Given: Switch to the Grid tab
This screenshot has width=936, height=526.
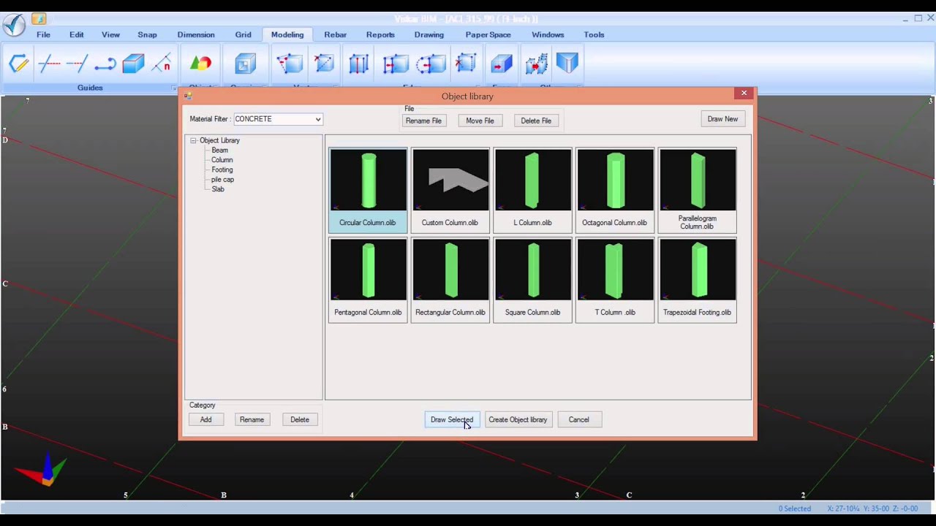Looking at the screenshot, I should [x=244, y=34].
